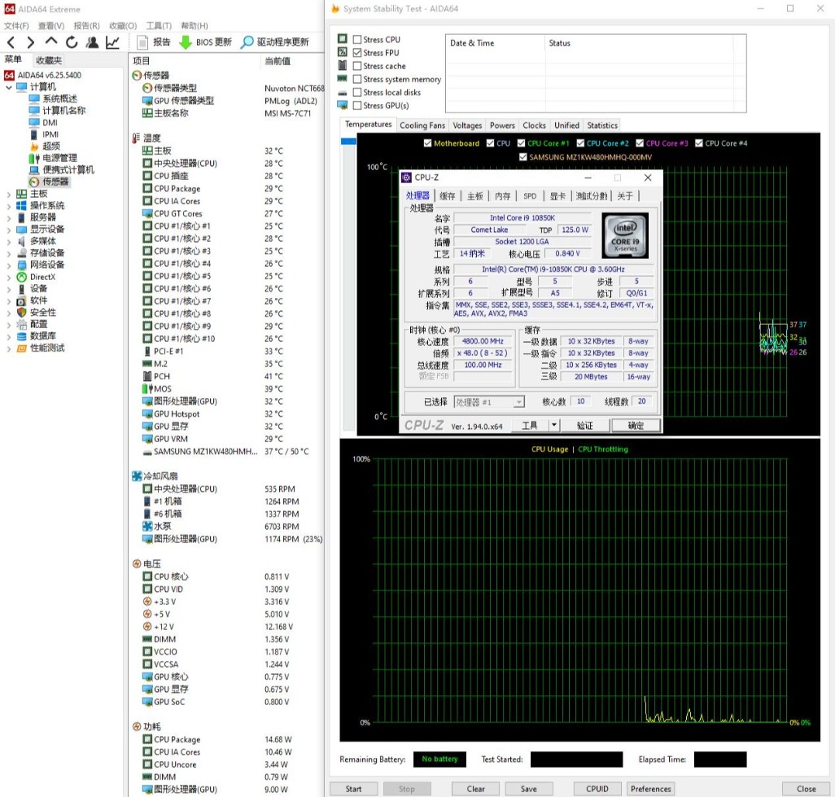Click the user profile toolbar icon

[x=92, y=42]
